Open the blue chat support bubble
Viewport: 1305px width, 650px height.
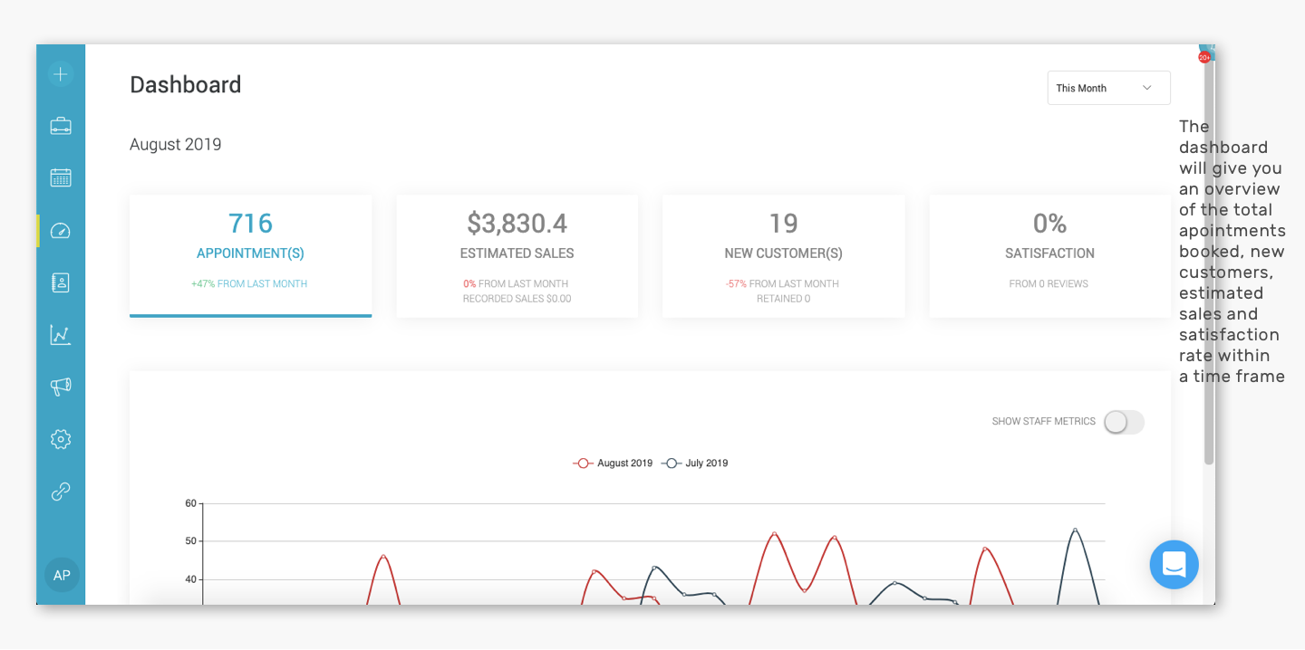(x=1174, y=565)
